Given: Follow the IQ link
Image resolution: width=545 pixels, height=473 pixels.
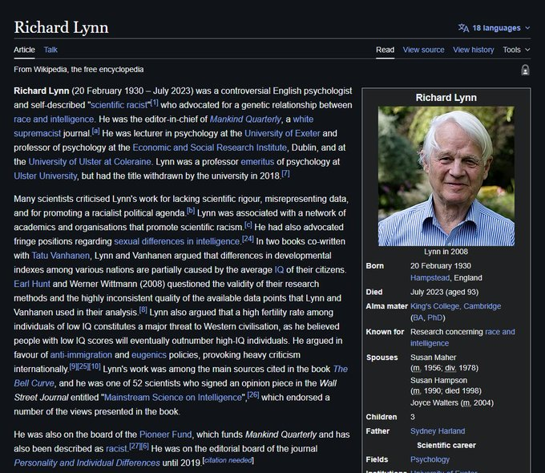Looking at the screenshot, I should pyautogui.click(x=279, y=270).
